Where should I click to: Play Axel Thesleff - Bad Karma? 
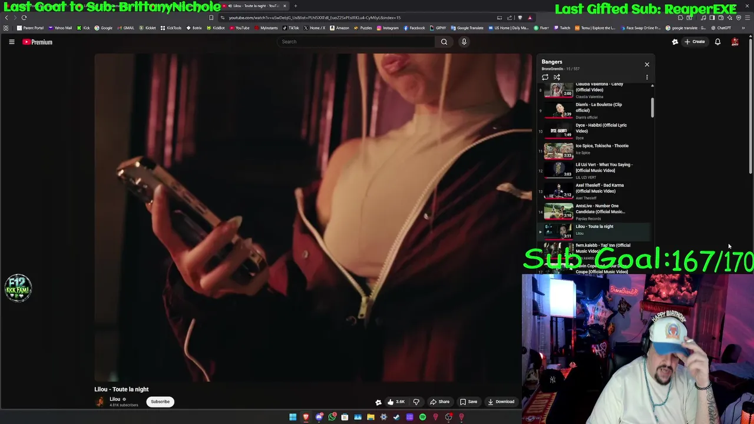(594, 191)
